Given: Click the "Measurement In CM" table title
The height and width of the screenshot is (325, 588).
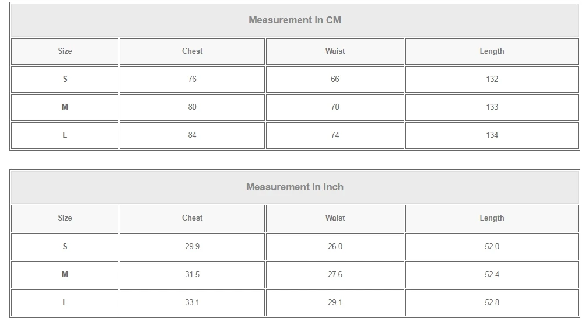Looking at the screenshot, I should coord(295,20).
